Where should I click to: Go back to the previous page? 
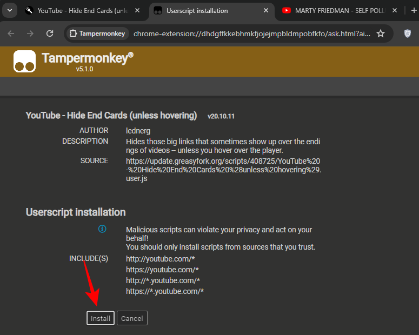click(11, 33)
